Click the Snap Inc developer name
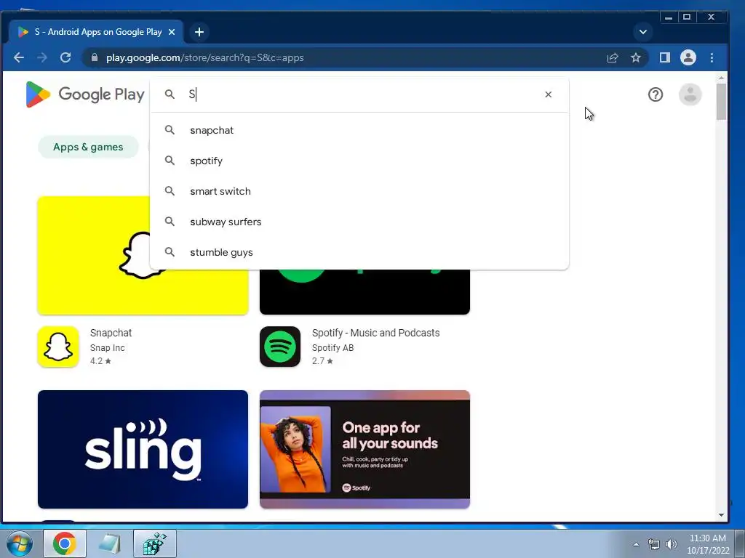Viewport: 745px width, 558px height. click(108, 348)
